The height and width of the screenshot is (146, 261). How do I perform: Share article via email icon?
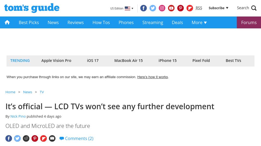(52, 138)
